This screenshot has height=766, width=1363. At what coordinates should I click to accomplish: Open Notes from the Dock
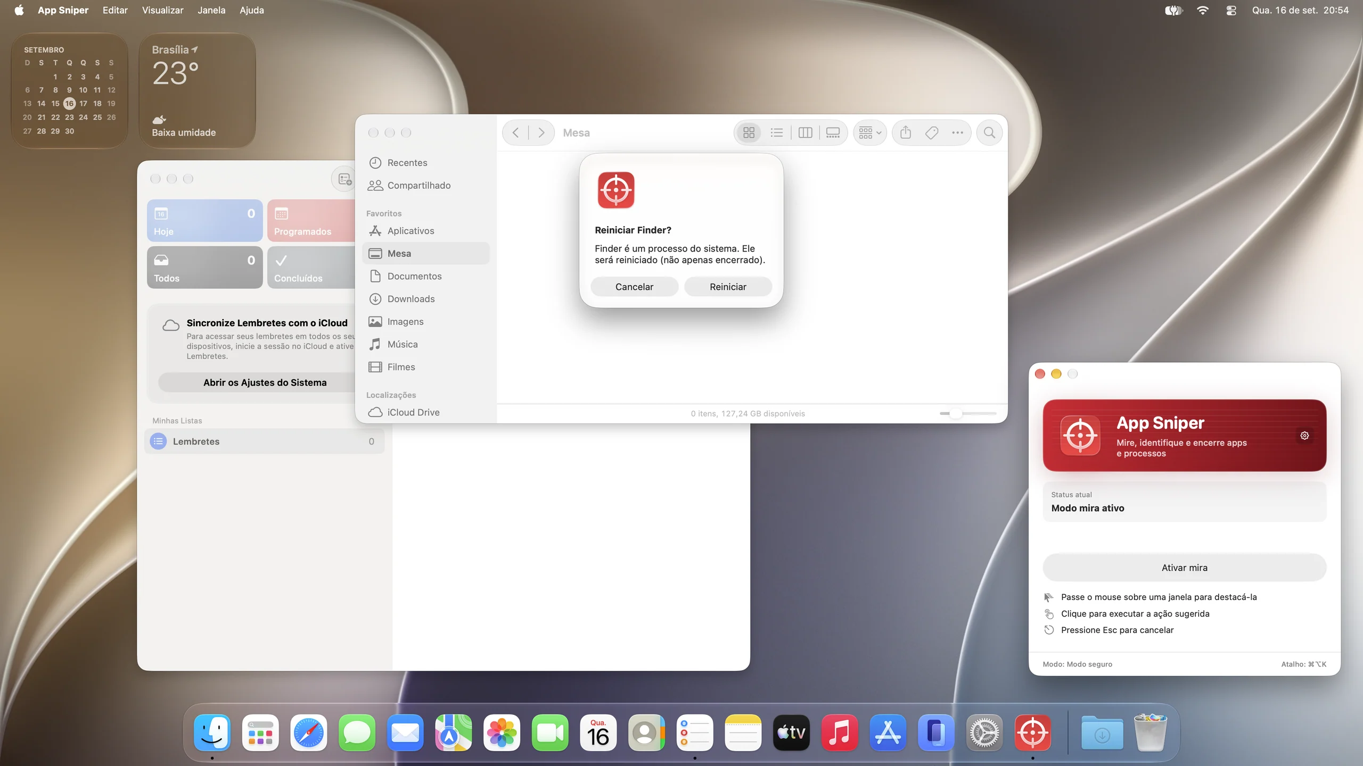click(743, 732)
